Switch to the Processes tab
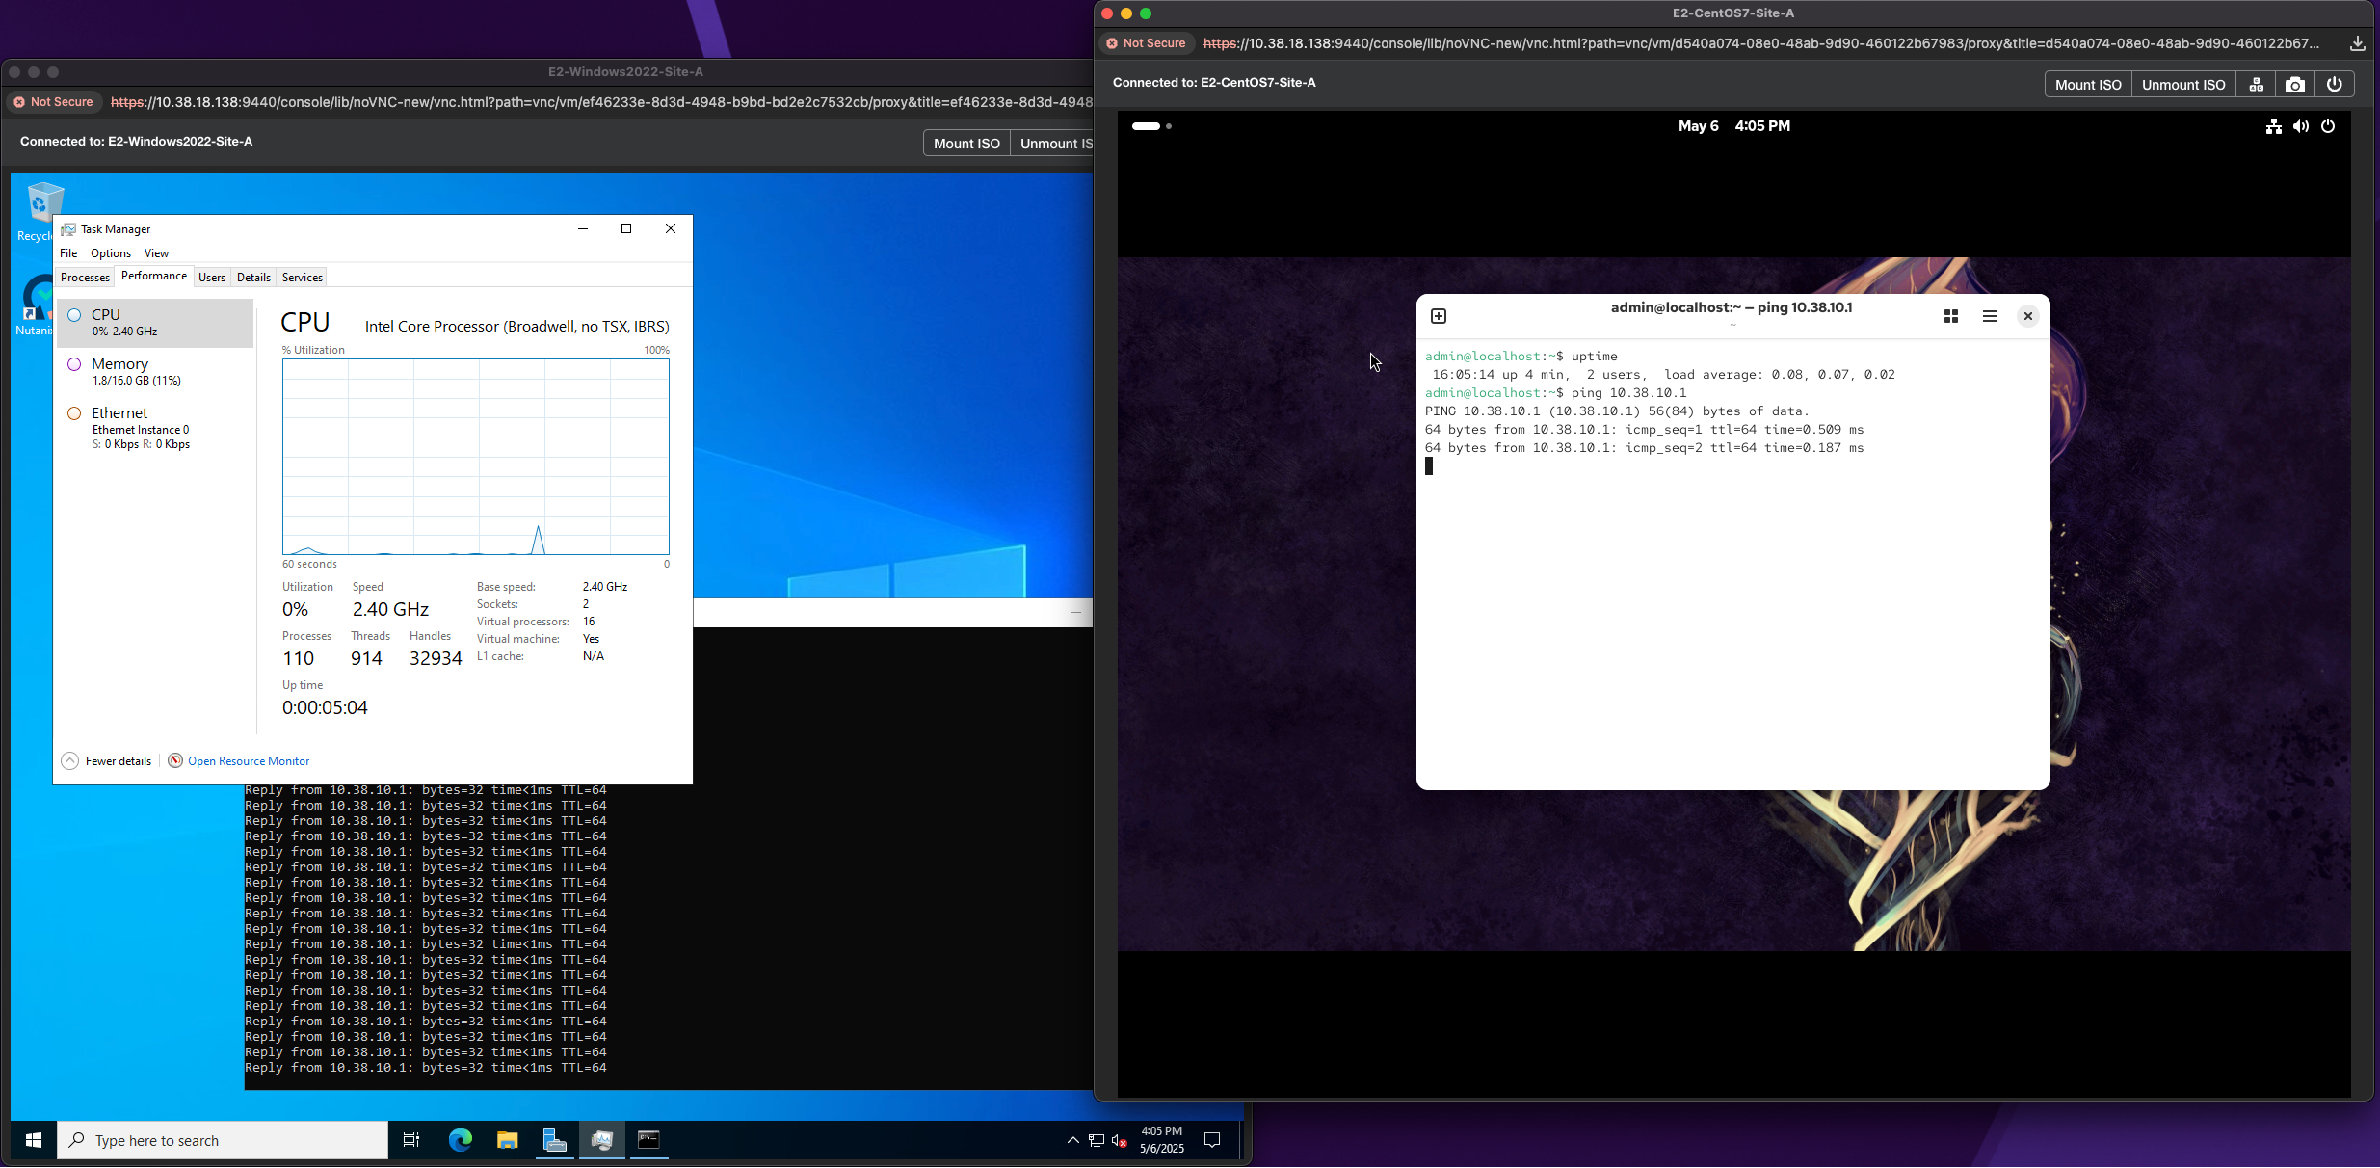 click(85, 278)
